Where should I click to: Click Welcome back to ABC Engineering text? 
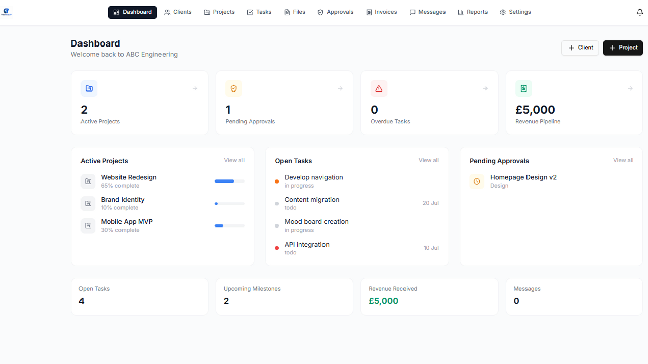point(124,54)
